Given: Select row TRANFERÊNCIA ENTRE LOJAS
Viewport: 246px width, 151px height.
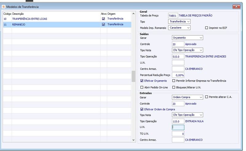Looking at the screenshot, I should click(67, 19).
